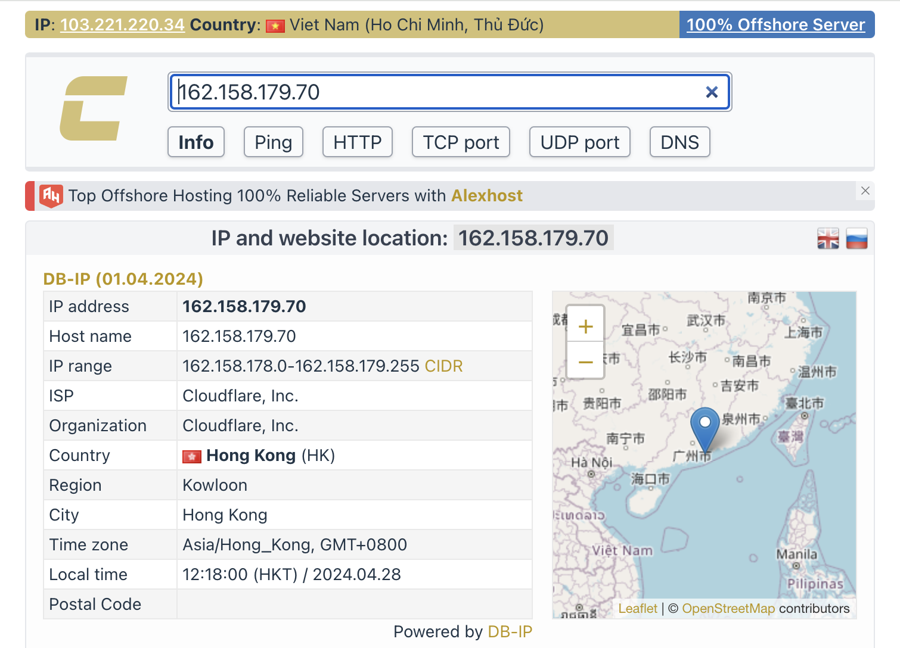The width and height of the screenshot is (900, 648).
Task: Open the Alexhost link
Action: pos(487,195)
